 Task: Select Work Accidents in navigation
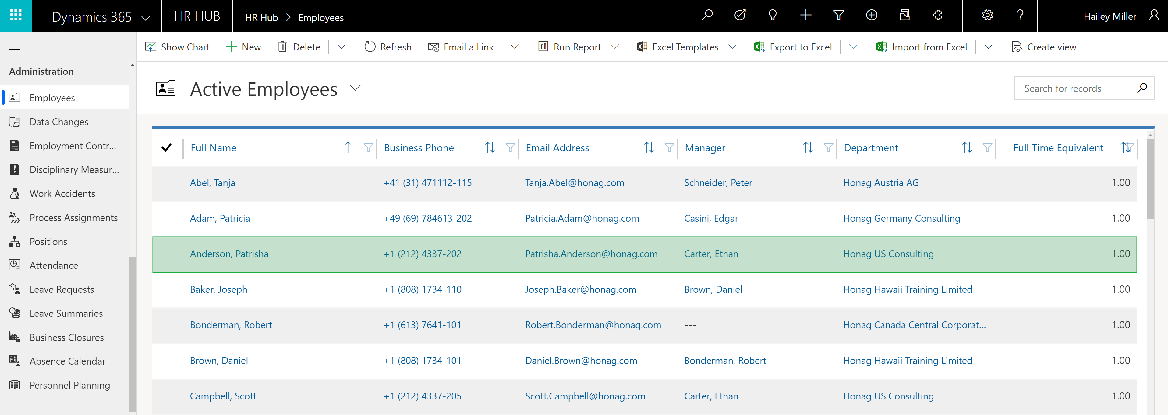click(62, 194)
